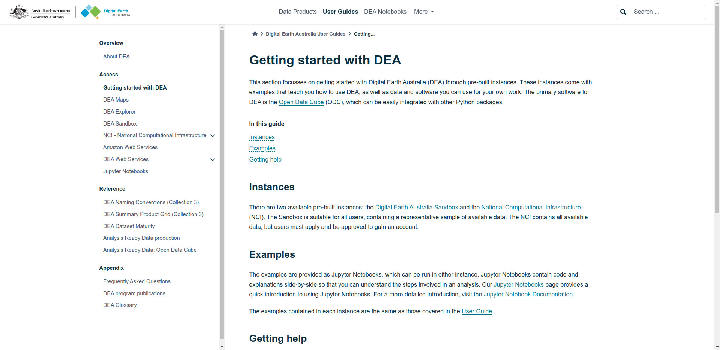Screen dimensions: 720x350
Task: Expand the DEA Web Services chevron
Action: click(213, 160)
